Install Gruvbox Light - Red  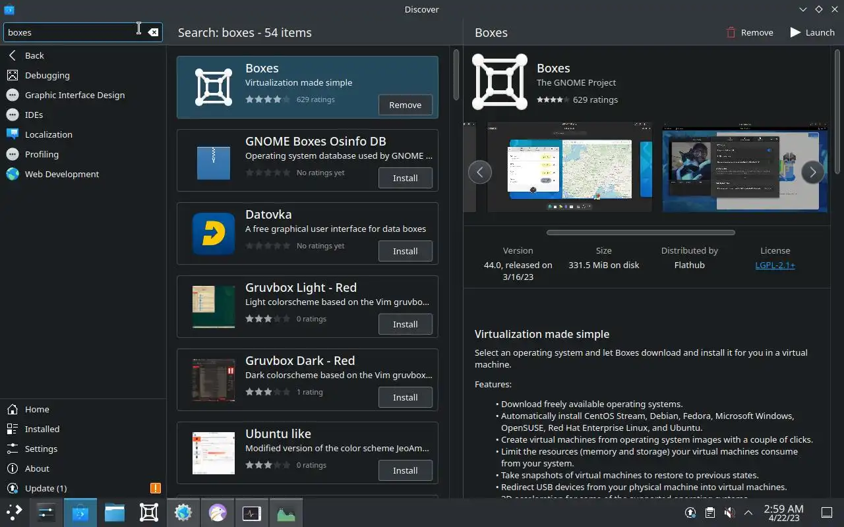click(x=405, y=324)
